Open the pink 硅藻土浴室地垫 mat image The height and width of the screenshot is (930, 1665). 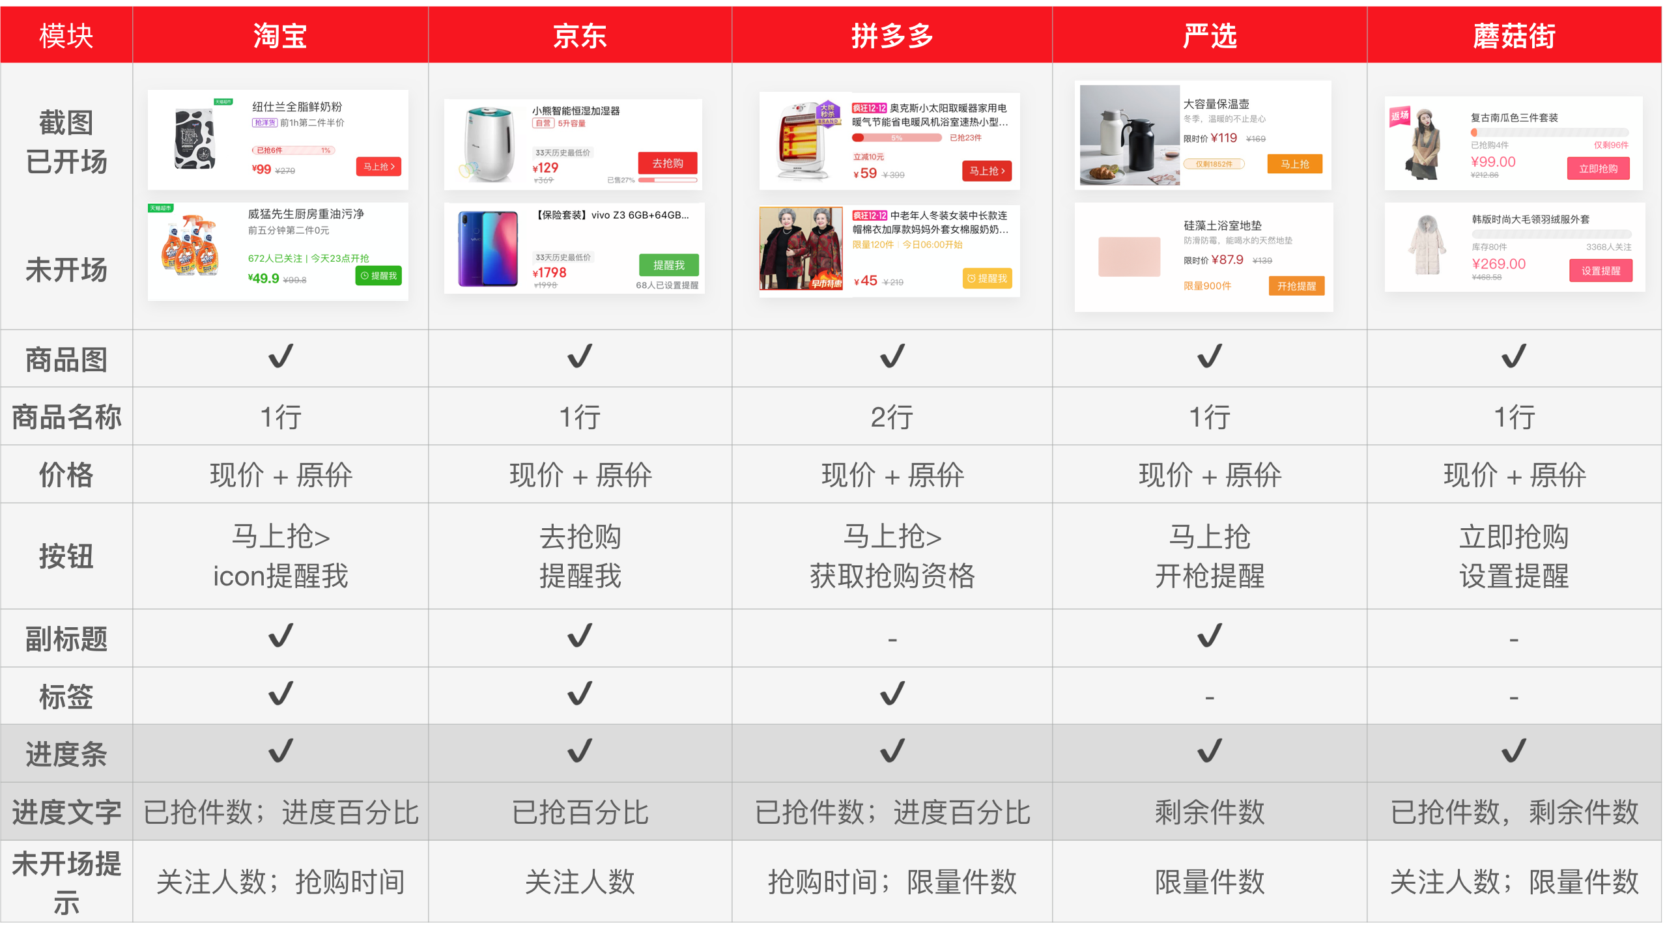pyautogui.click(x=1130, y=257)
